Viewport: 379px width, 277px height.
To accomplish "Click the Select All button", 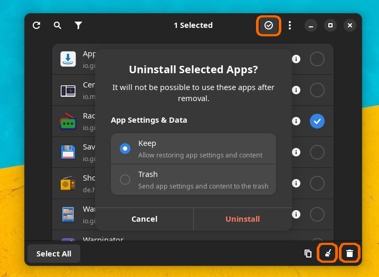I will click(54, 254).
